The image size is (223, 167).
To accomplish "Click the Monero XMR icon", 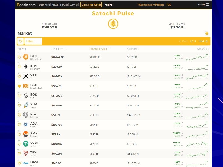I will pyautogui.click(x=26, y=134).
